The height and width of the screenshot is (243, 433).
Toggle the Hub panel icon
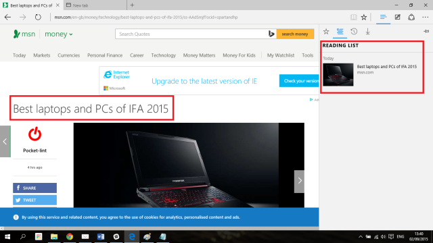pos(384,17)
